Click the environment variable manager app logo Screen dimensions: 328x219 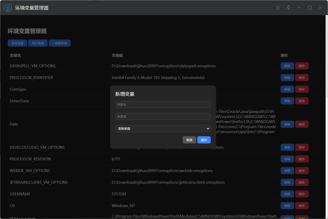(x=8, y=8)
